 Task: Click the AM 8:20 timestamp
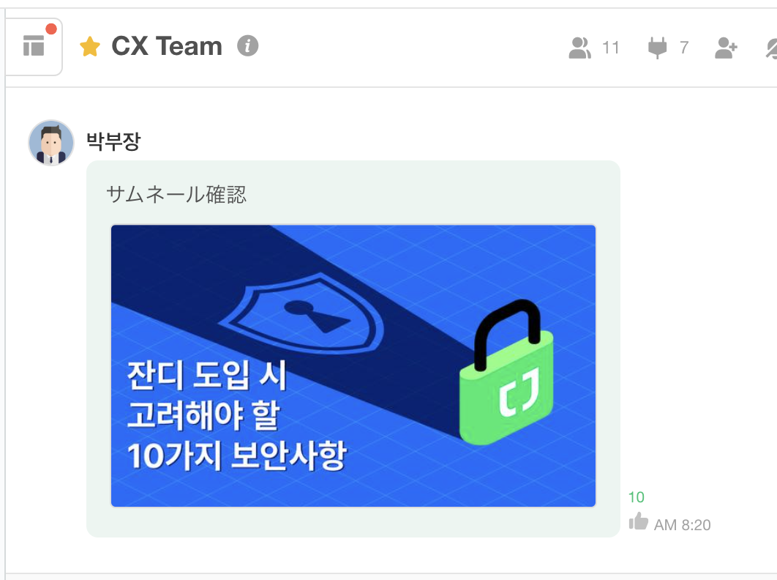click(683, 525)
